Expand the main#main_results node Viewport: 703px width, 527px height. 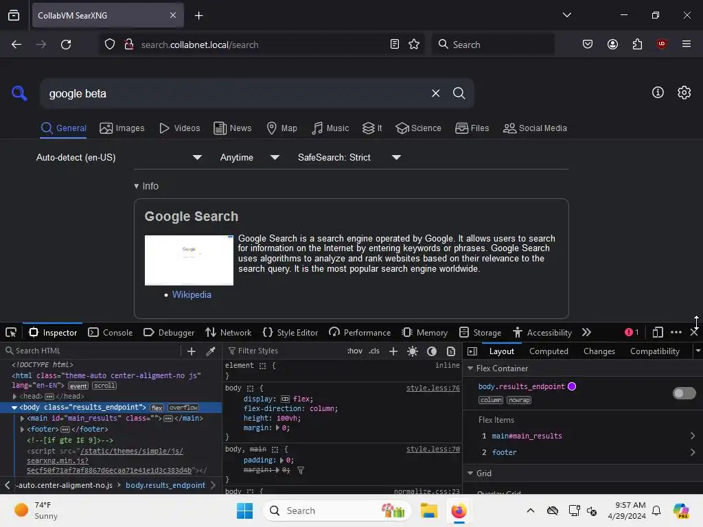[22, 418]
